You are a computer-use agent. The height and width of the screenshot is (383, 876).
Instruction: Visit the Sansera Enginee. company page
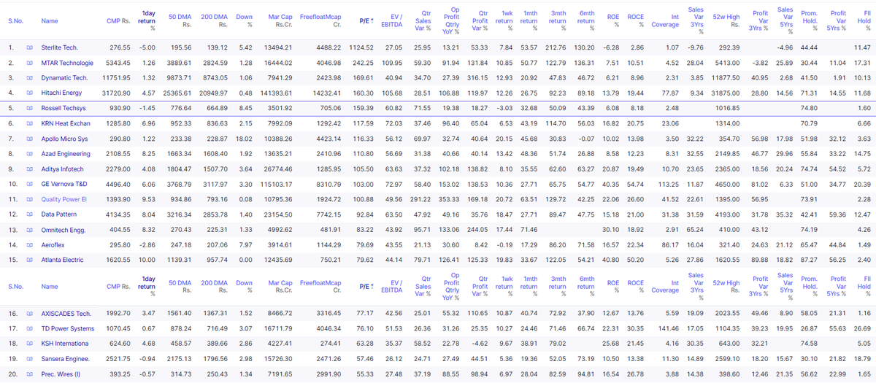(66, 358)
